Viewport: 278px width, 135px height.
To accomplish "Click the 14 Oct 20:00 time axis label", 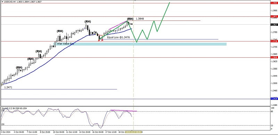I will tap(85, 132).
